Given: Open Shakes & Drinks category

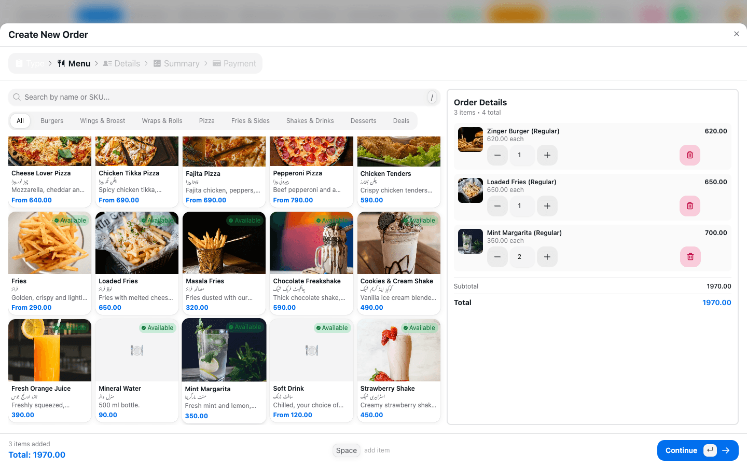Looking at the screenshot, I should 310,121.
